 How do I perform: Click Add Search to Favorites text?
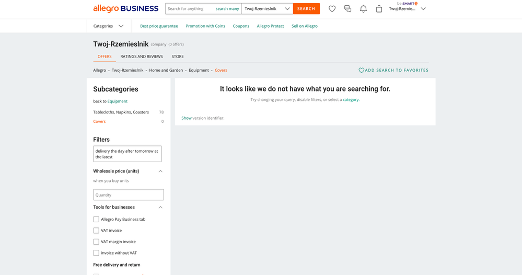pyautogui.click(x=397, y=70)
